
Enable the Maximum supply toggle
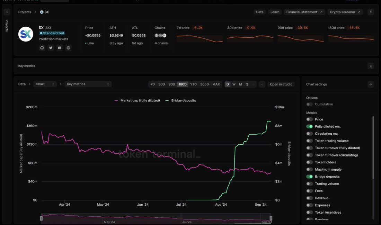309,169
